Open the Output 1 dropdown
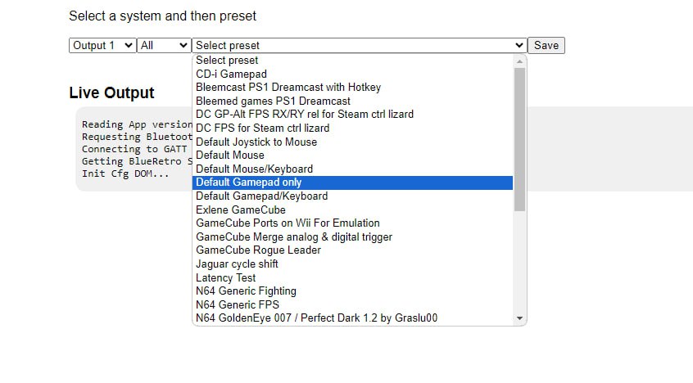The height and width of the screenshot is (383, 693). coord(102,46)
